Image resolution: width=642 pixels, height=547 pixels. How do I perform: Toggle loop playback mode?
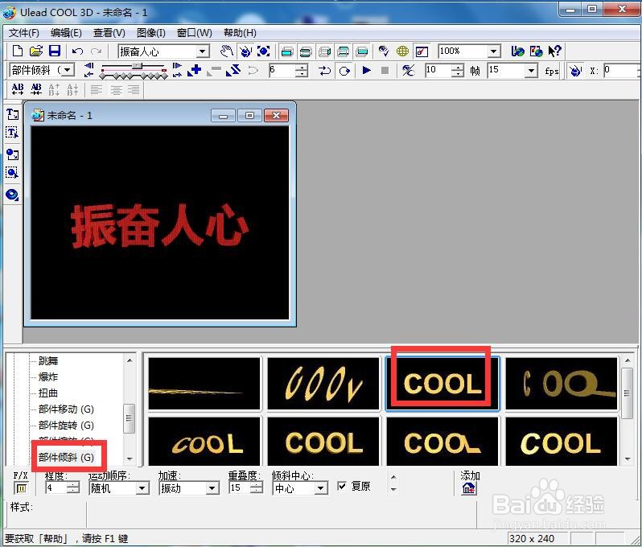[x=344, y=71]
